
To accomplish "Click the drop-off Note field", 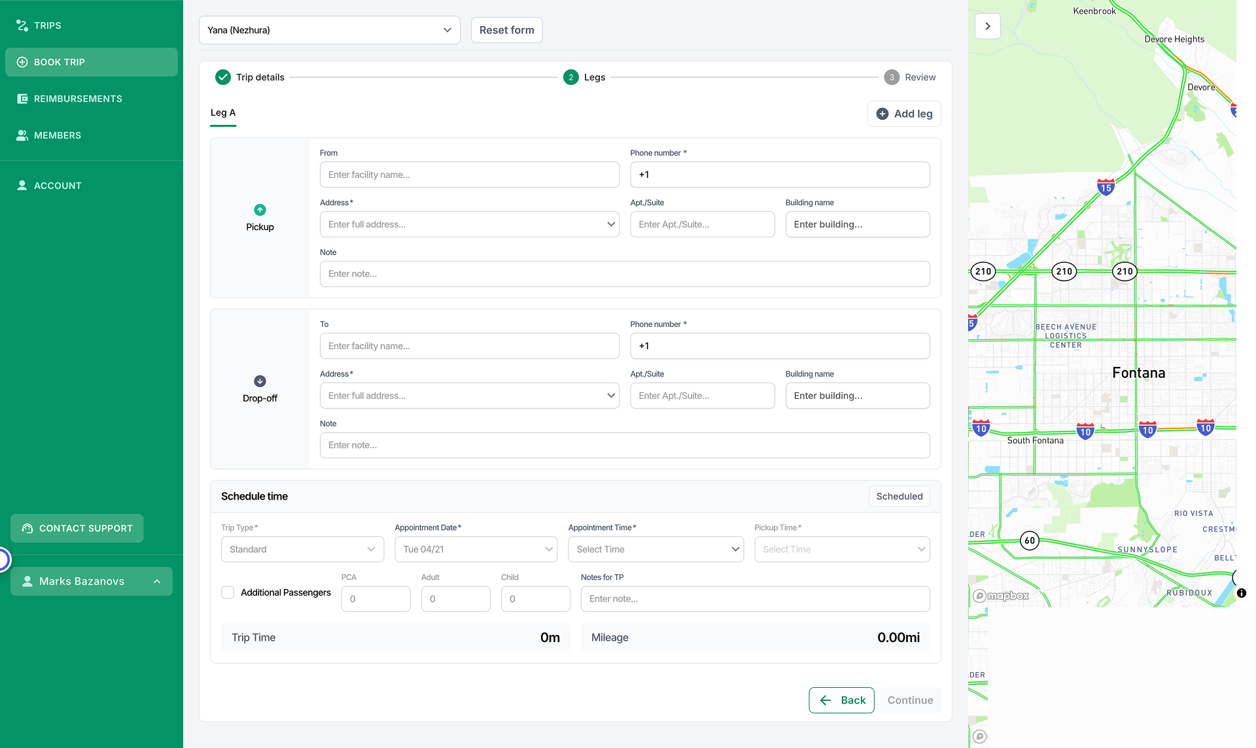I will (625, 445).
